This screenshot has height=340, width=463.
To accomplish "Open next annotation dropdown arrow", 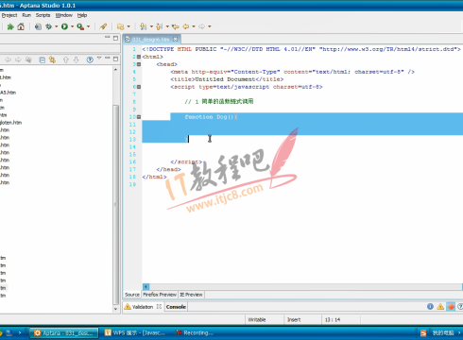I will click(x=151, y=26).
